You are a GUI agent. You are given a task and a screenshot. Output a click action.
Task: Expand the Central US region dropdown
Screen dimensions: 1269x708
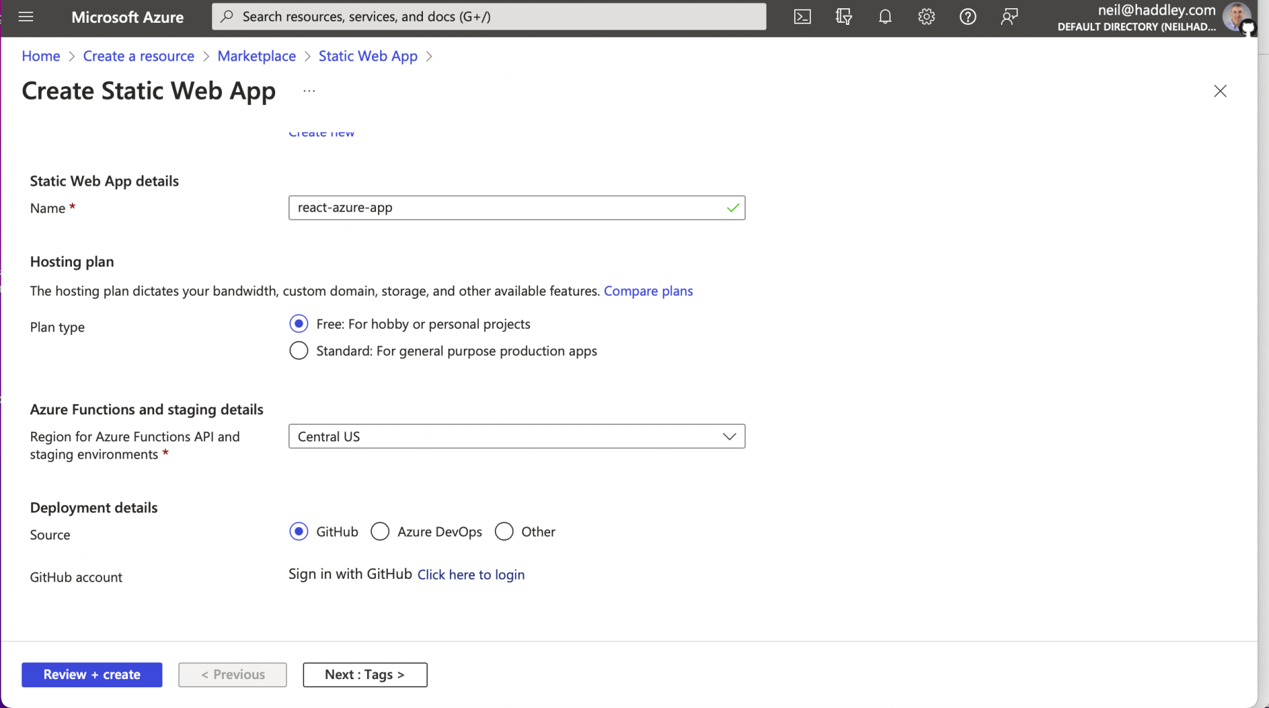[516, 437]
